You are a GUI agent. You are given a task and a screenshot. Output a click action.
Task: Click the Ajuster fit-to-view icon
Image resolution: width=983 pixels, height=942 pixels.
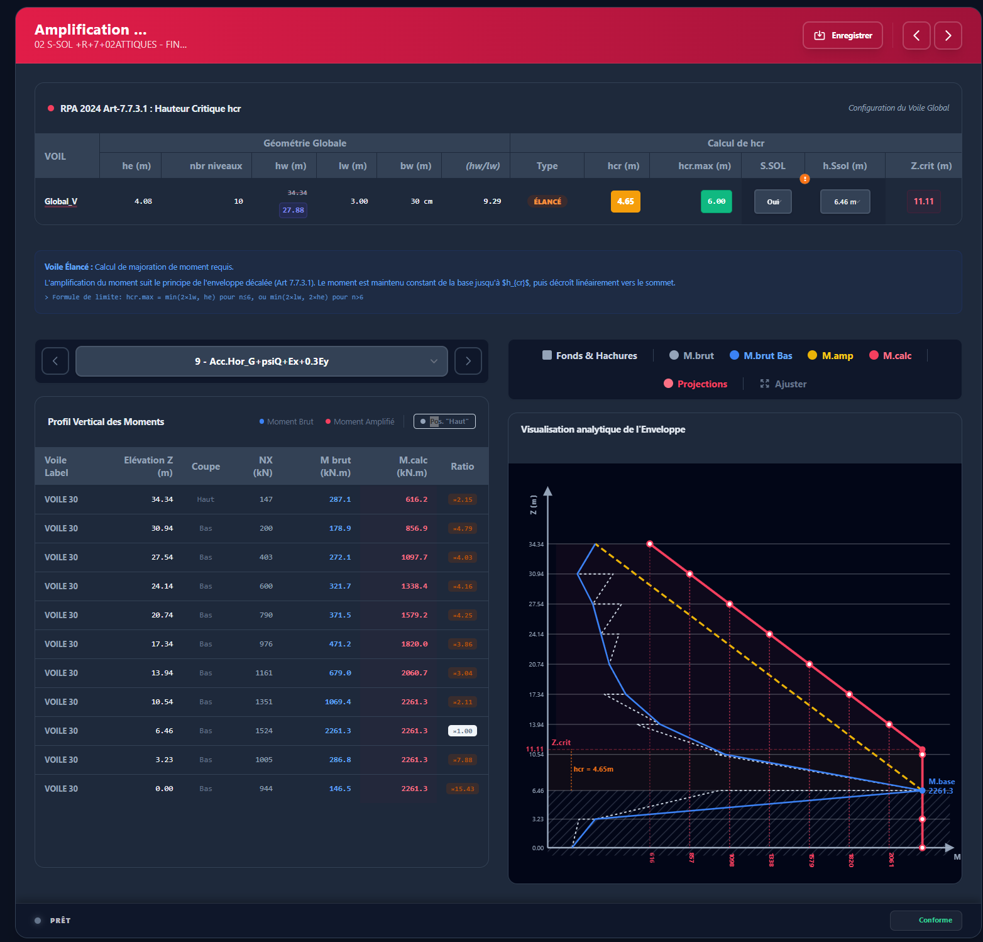(765, 384)
